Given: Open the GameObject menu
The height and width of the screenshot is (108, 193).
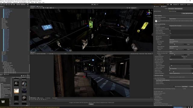Looking at the screenshot, I should (x=9, y=2).
